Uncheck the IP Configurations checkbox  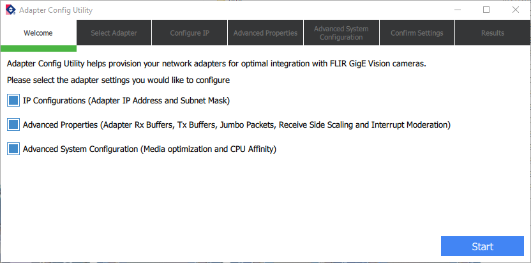click(x=13, y=101)
